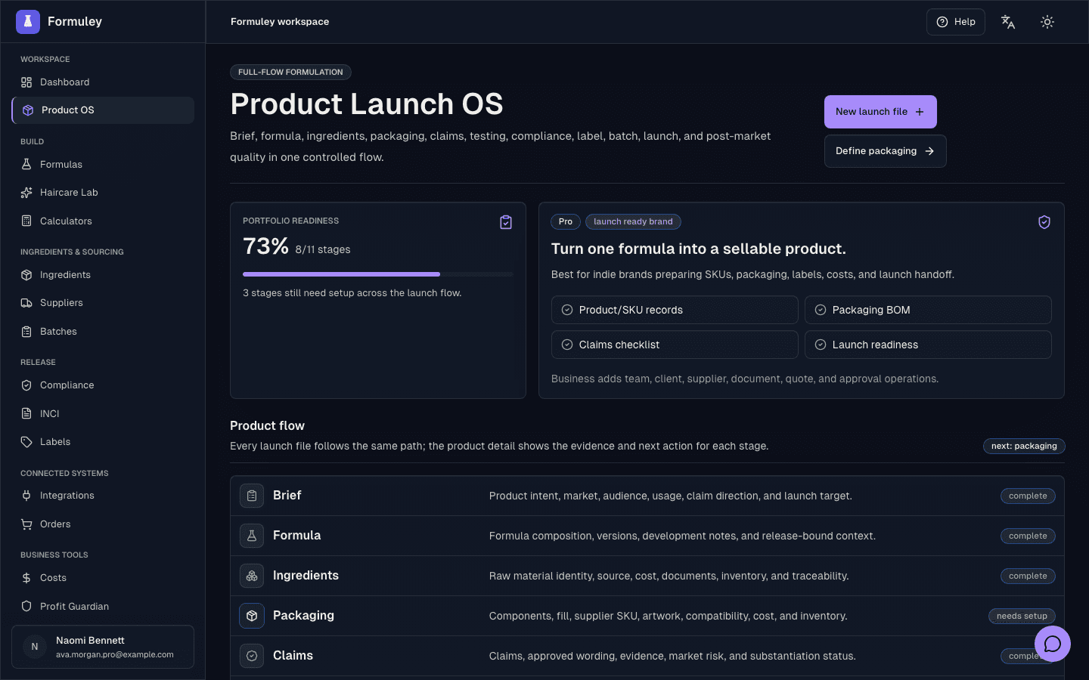Click the Haircare Lab sparkle icon
Viewport: 1089px width, 680px height.
[x=26, y=193]
